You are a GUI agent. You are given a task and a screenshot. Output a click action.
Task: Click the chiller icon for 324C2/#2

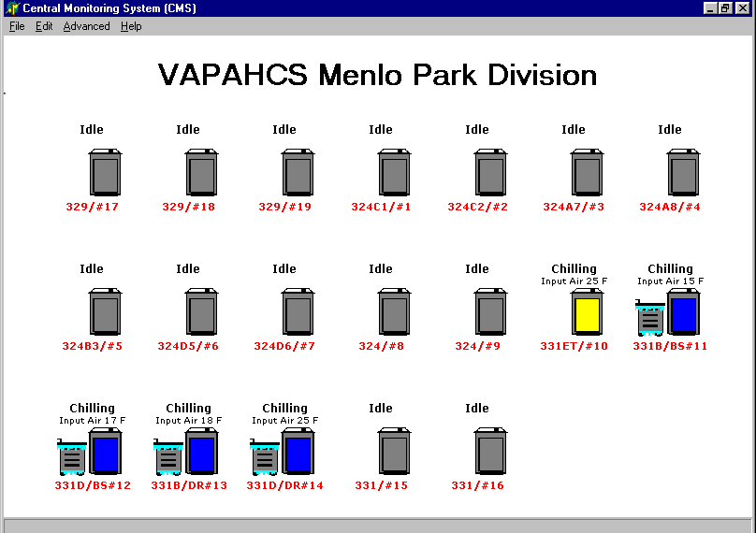[490, 174]
